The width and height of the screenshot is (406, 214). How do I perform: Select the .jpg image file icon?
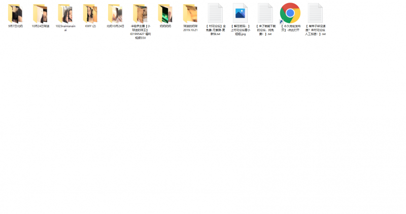[240, 13]
